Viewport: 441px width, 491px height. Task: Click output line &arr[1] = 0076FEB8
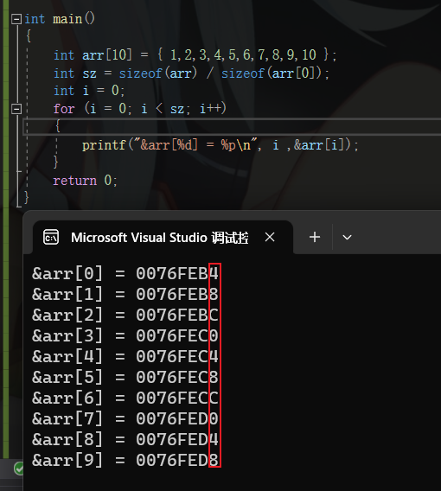(x=125, y=294)
